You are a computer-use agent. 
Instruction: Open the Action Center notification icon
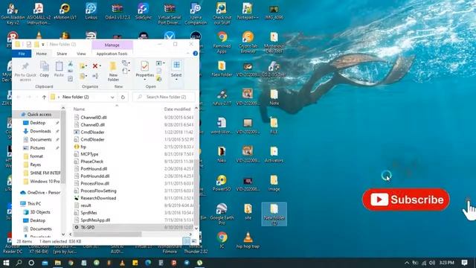464,263
